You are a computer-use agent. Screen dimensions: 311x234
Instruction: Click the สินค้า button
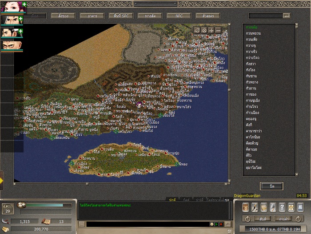coord(263,219)
